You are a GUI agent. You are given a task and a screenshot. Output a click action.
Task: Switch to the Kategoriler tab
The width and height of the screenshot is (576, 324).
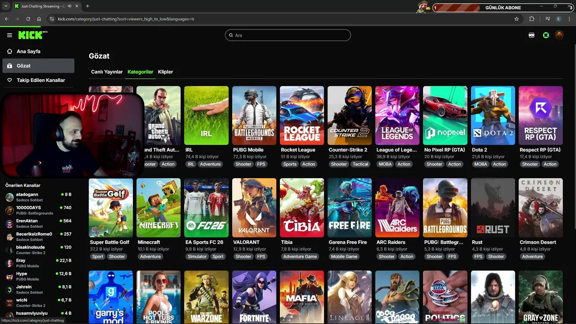click(x=140, y=72)
